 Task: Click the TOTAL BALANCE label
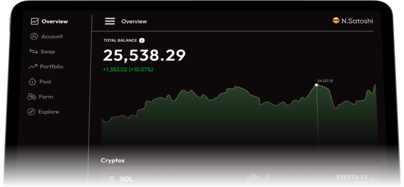[x=120, y=41]
